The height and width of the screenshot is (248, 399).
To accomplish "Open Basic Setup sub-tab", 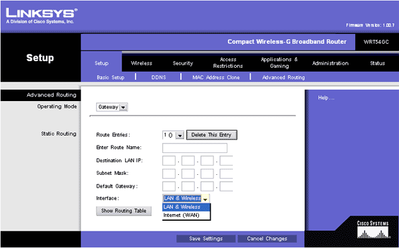I will [x=110, y=77].
